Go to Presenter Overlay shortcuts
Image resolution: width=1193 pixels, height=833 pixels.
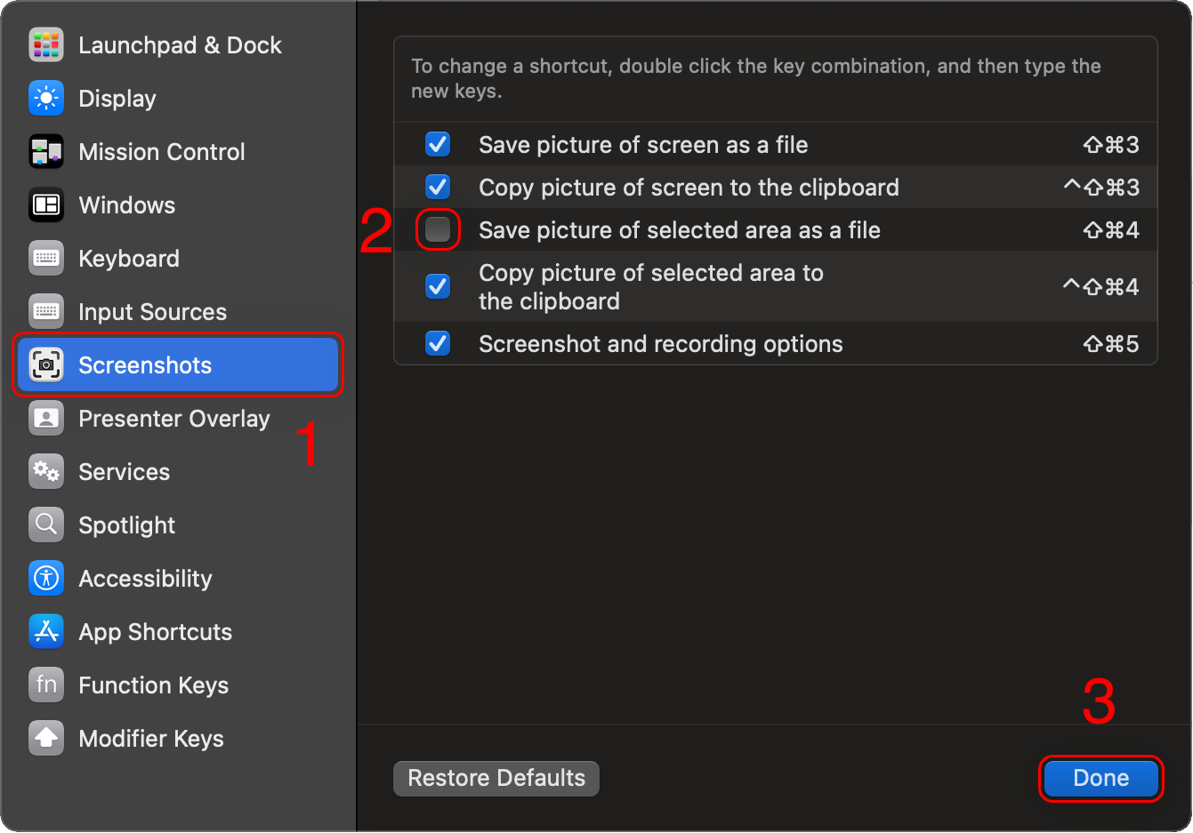pos(173,419)
